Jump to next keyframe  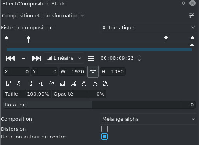[x=37, y=58]
